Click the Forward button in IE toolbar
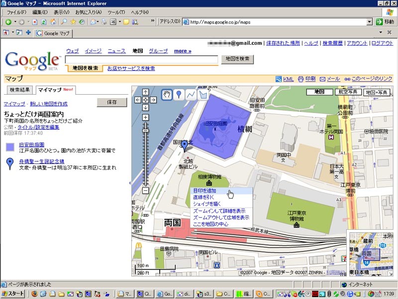 coord(21,22)
